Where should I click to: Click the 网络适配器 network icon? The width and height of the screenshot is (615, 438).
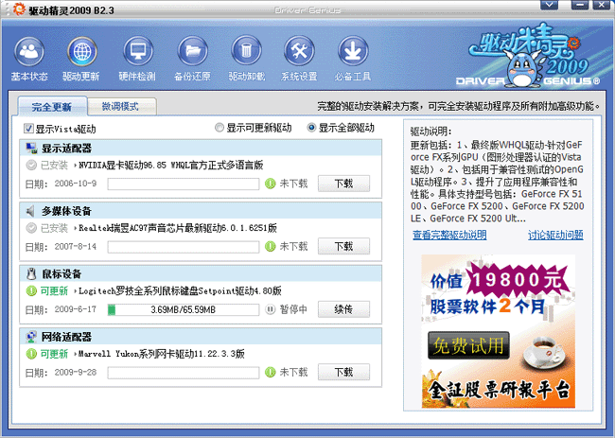pos(31,337)
